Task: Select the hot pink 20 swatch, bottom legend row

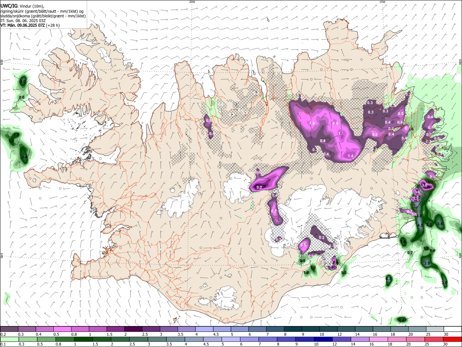Action: point(415,339)
